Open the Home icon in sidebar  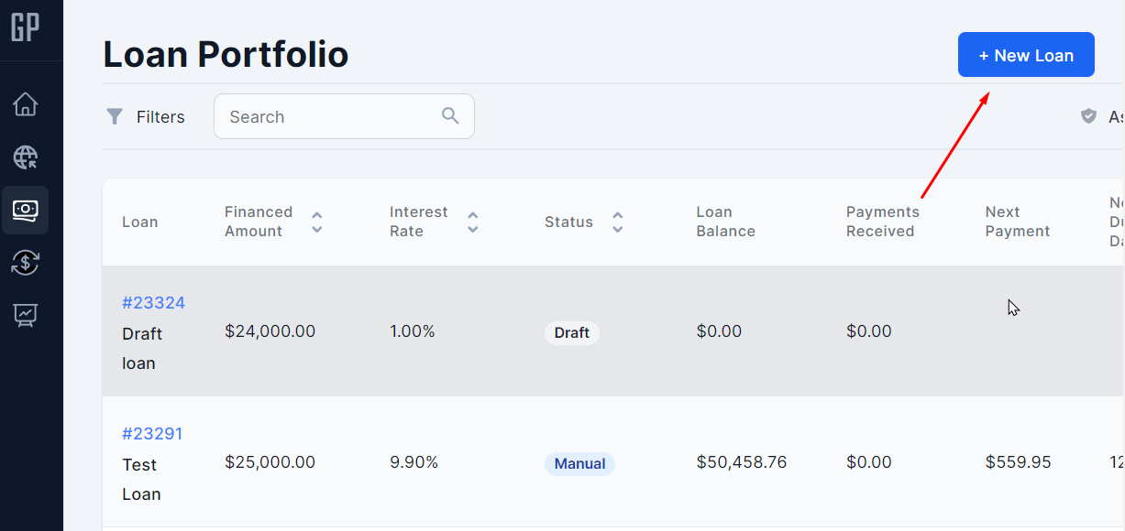[26, 104]
